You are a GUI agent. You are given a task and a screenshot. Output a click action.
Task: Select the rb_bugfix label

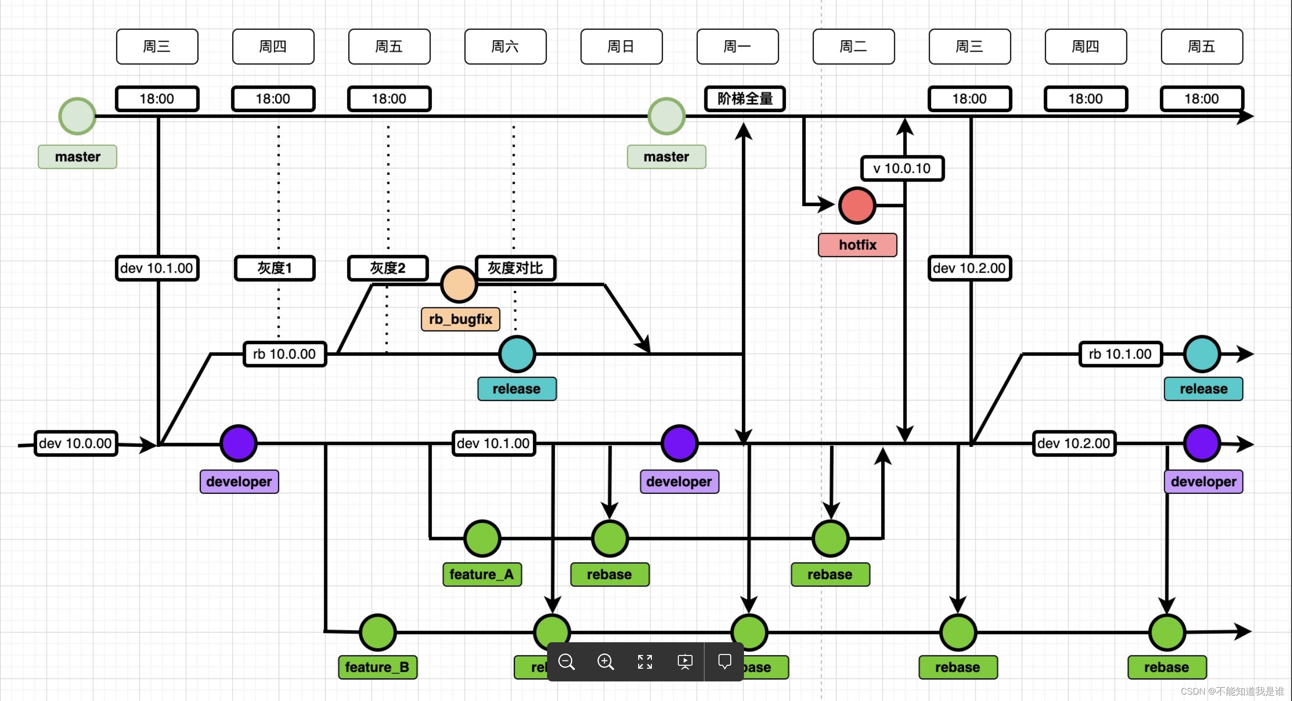[460, 319]
